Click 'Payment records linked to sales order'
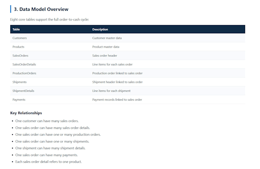 pyautogui.click(x=117, y=100)
